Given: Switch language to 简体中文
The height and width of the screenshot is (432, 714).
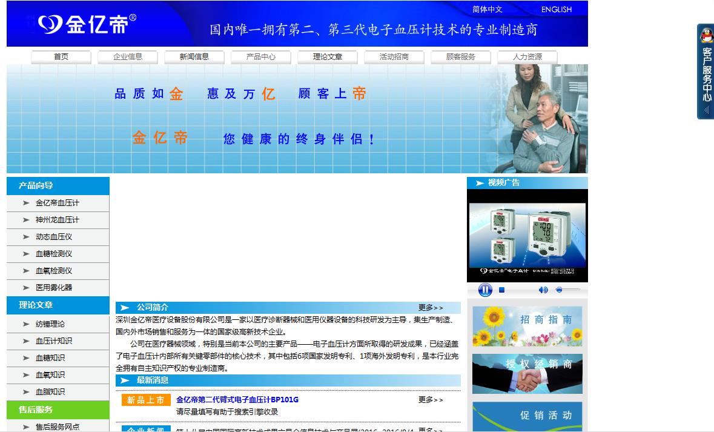Looking at the screenshot, I should (x=487, y=10).
